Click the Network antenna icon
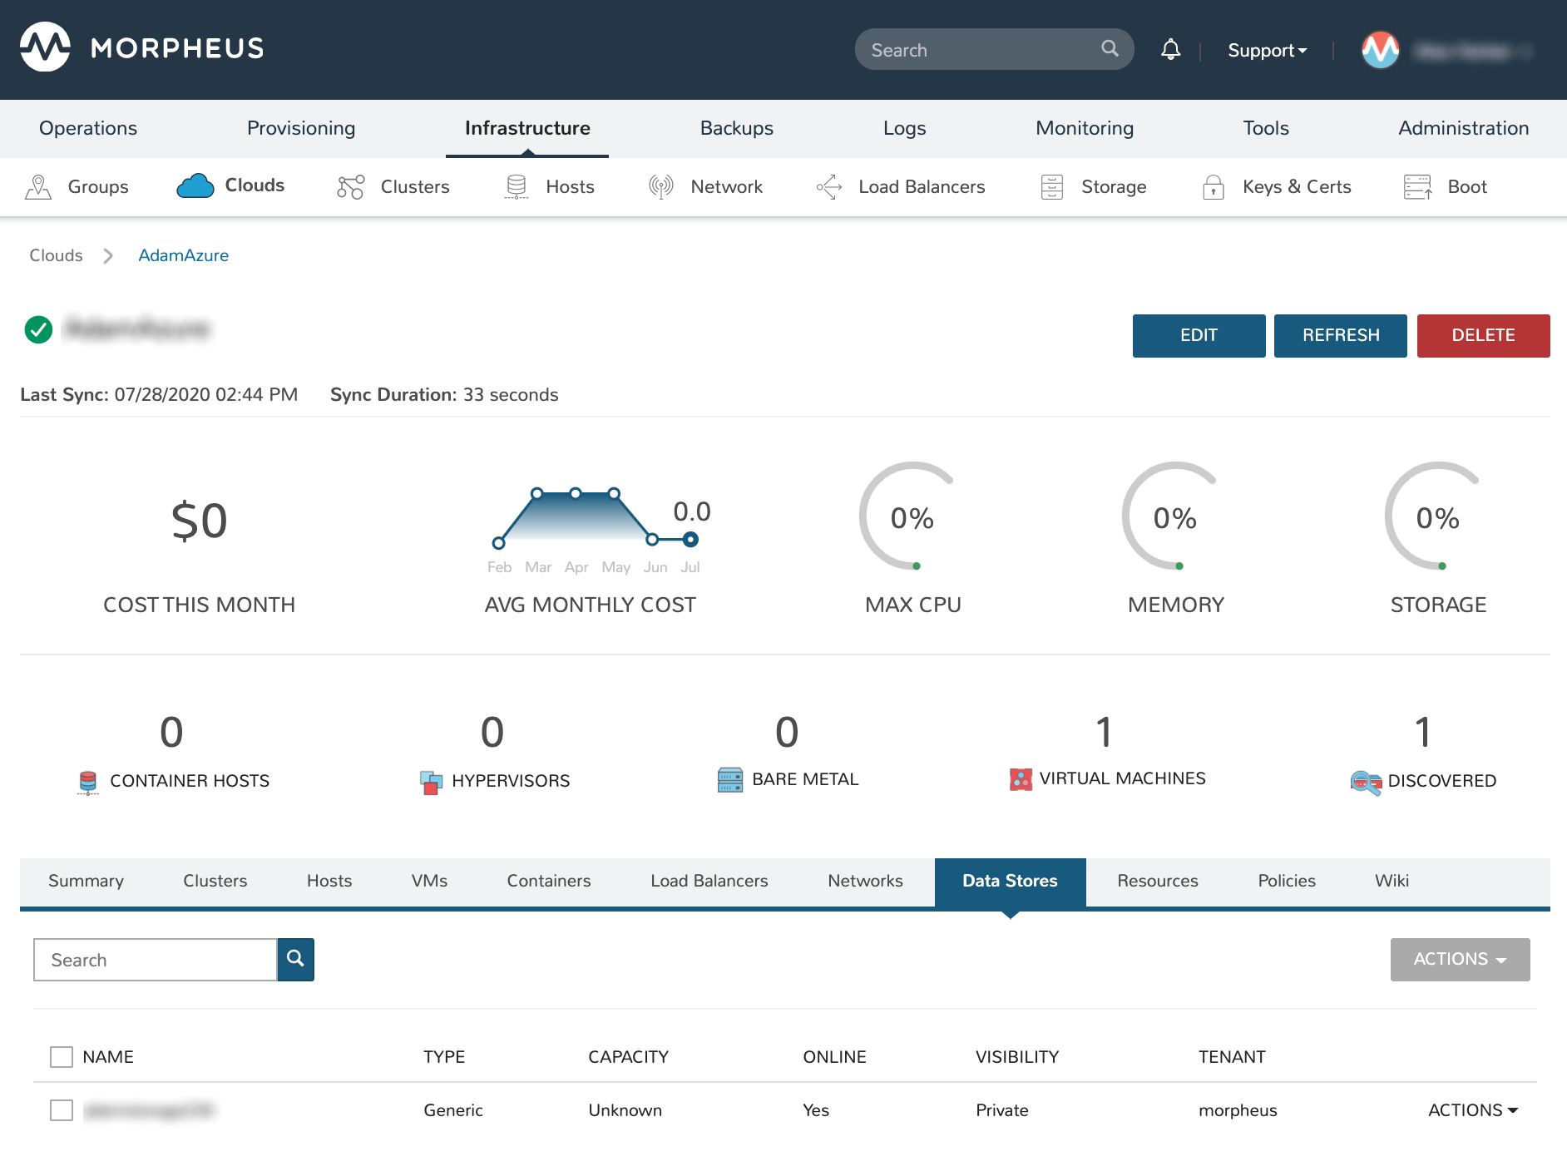The height and width of the screenshot is (1166, 1567). pos(660,187)
